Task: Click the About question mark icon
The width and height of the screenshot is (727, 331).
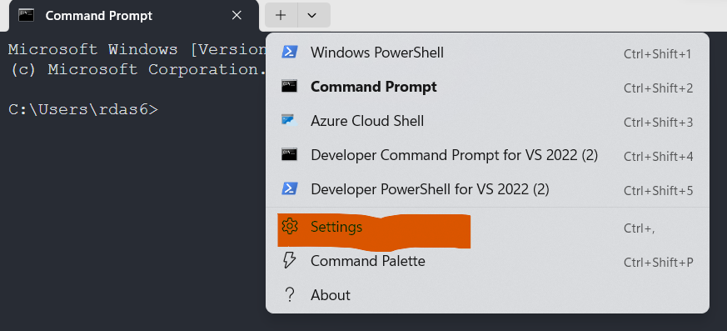Action: tap(290, 295)
